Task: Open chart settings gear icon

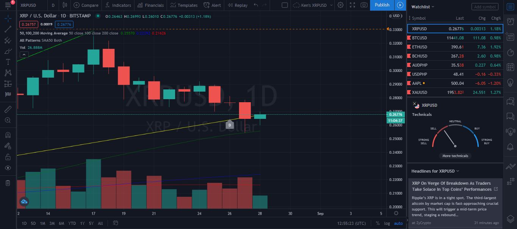Action: (x=341, y=5)
